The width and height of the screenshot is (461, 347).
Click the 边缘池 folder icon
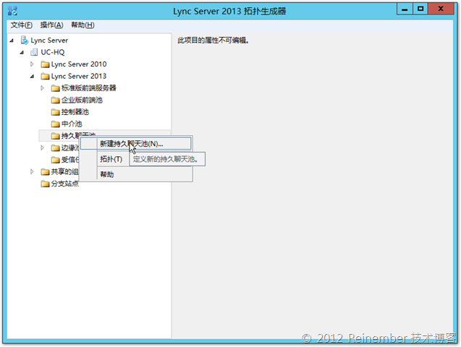pos(55,148)
